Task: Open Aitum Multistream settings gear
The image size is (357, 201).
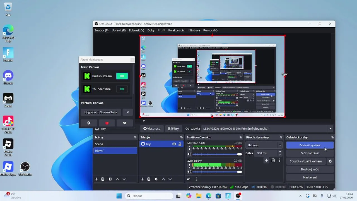Action: coord(89,123)
